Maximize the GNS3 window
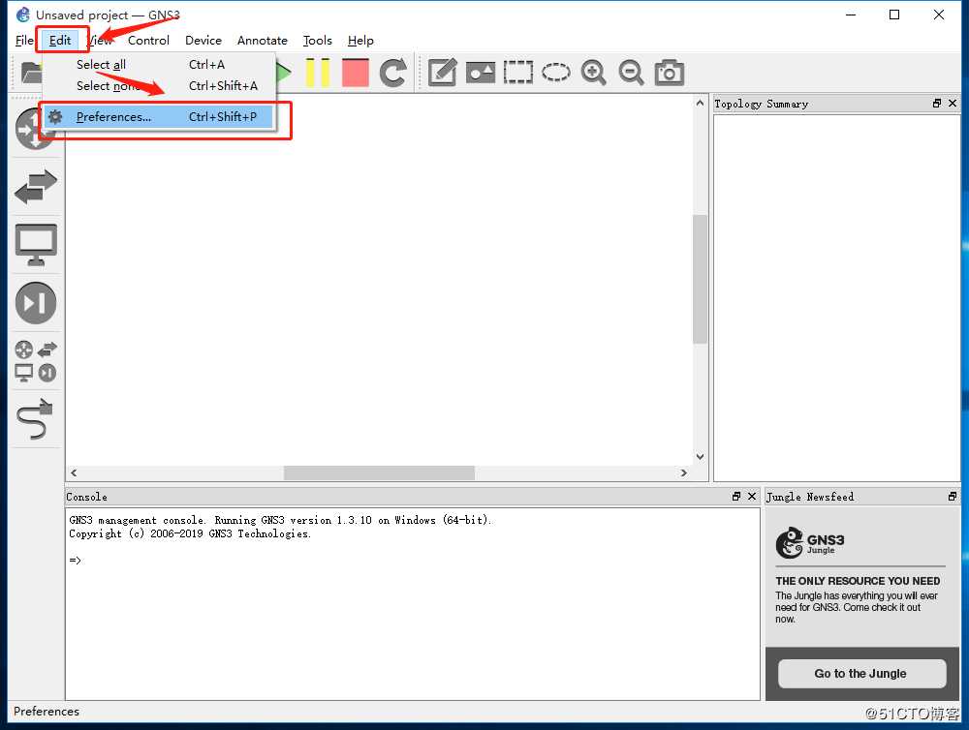 tap(894, 15)
